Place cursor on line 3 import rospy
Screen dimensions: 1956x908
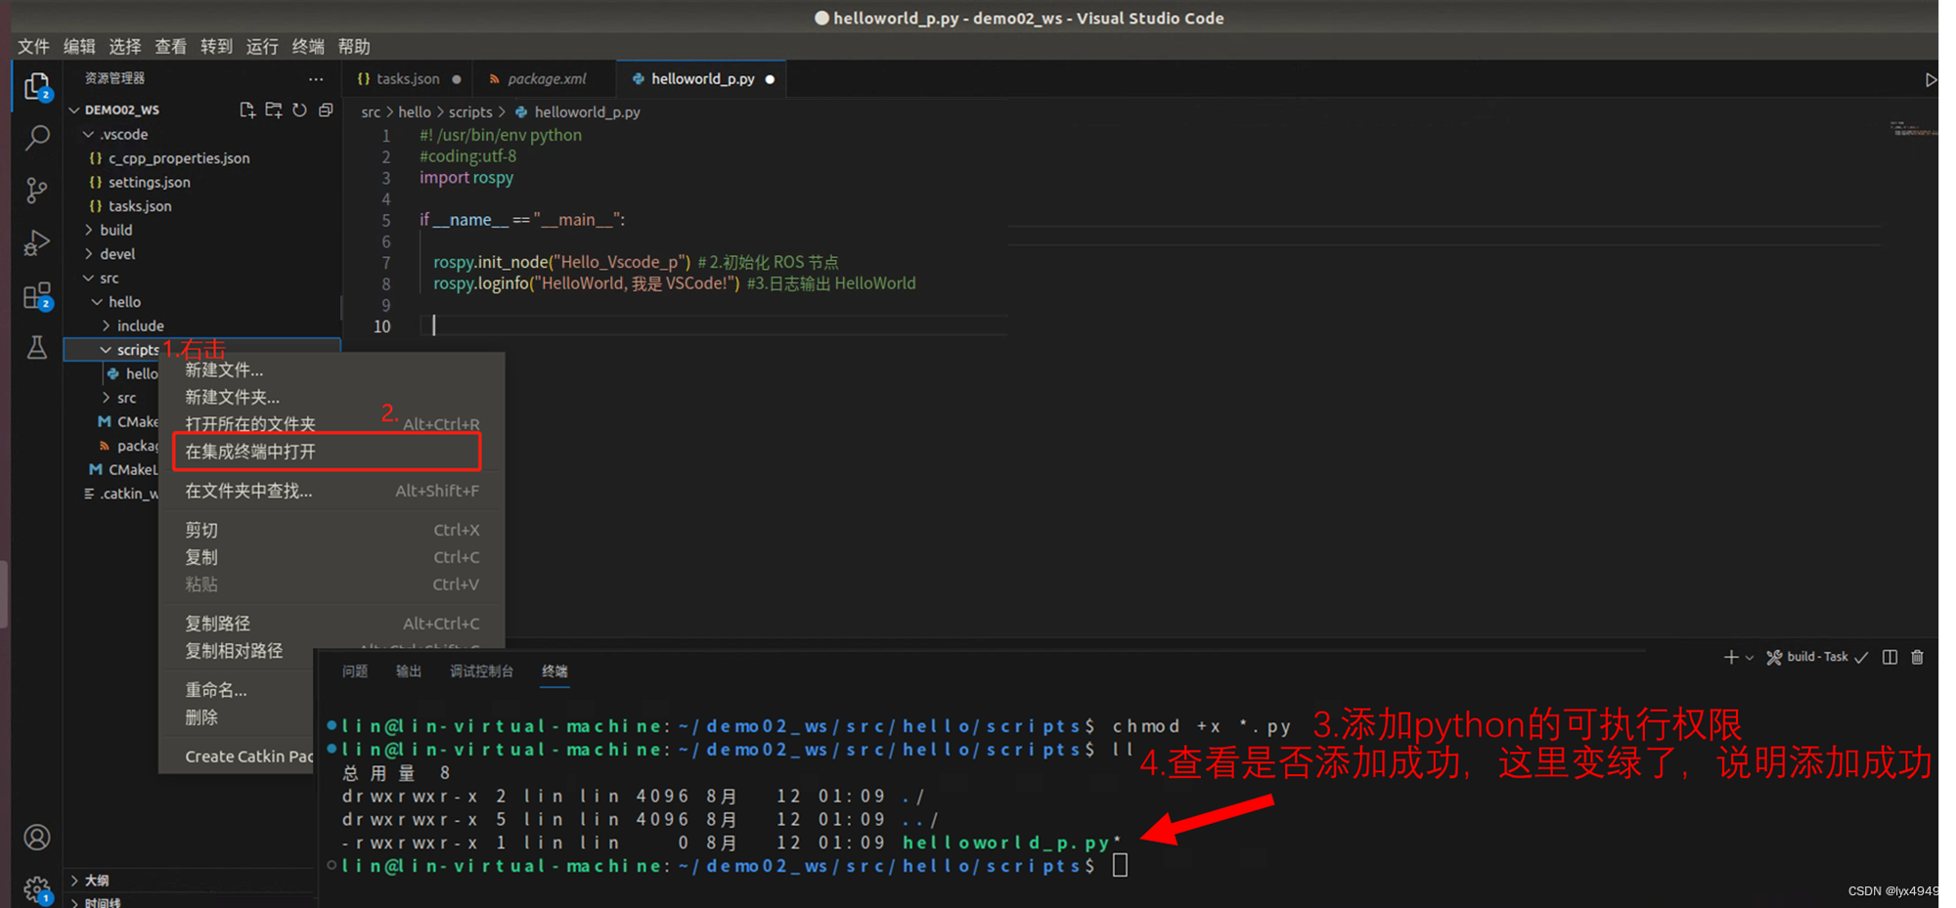point(467,178)
